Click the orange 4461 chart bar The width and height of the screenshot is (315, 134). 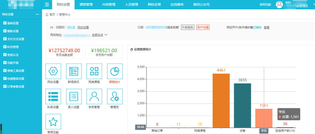click(x=221, y=100)
